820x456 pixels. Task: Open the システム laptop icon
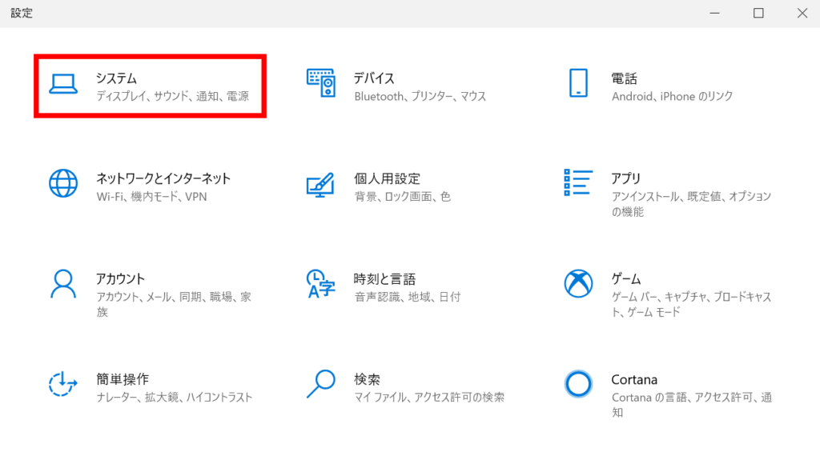[x=63, y=83]
